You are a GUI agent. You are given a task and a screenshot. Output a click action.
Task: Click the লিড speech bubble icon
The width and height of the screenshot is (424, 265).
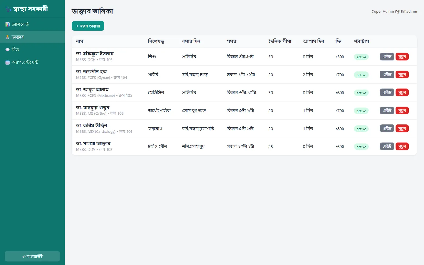point(8,50)
